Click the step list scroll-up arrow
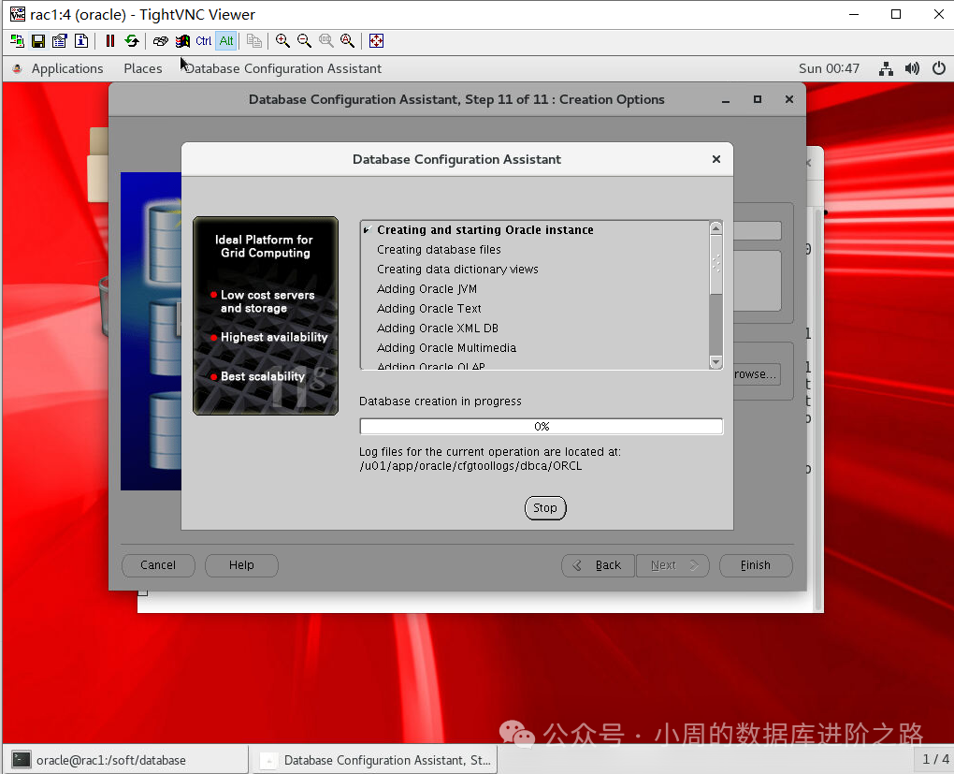Image resolution: width=954 pixels, height=774 pixels. 716,228
